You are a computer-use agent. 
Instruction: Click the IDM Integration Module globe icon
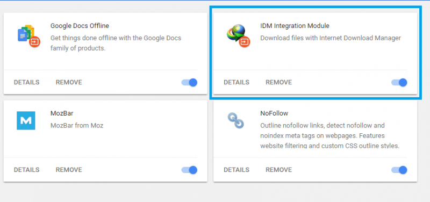tap(238, 35)
